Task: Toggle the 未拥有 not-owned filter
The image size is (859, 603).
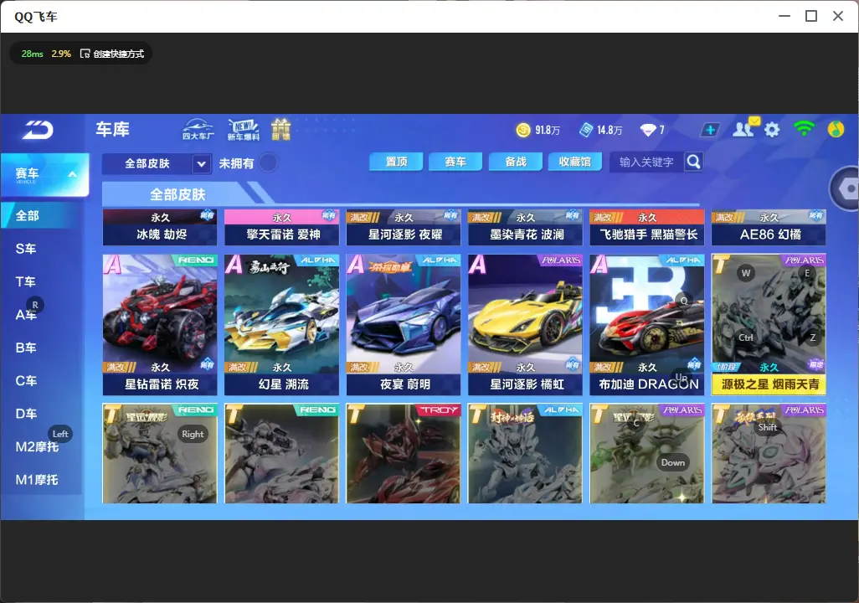Action: [x=268, y=162]
